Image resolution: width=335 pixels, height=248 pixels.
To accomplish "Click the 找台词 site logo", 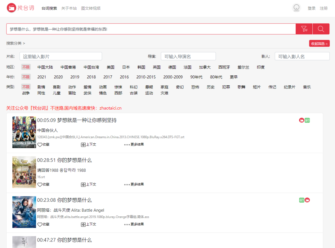I will pyautogui.click(x=20, y=8).
